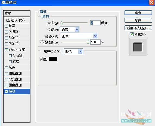Click the style preview thumbnail
This screenshot has width=155, height=126.
coord(138,47)
